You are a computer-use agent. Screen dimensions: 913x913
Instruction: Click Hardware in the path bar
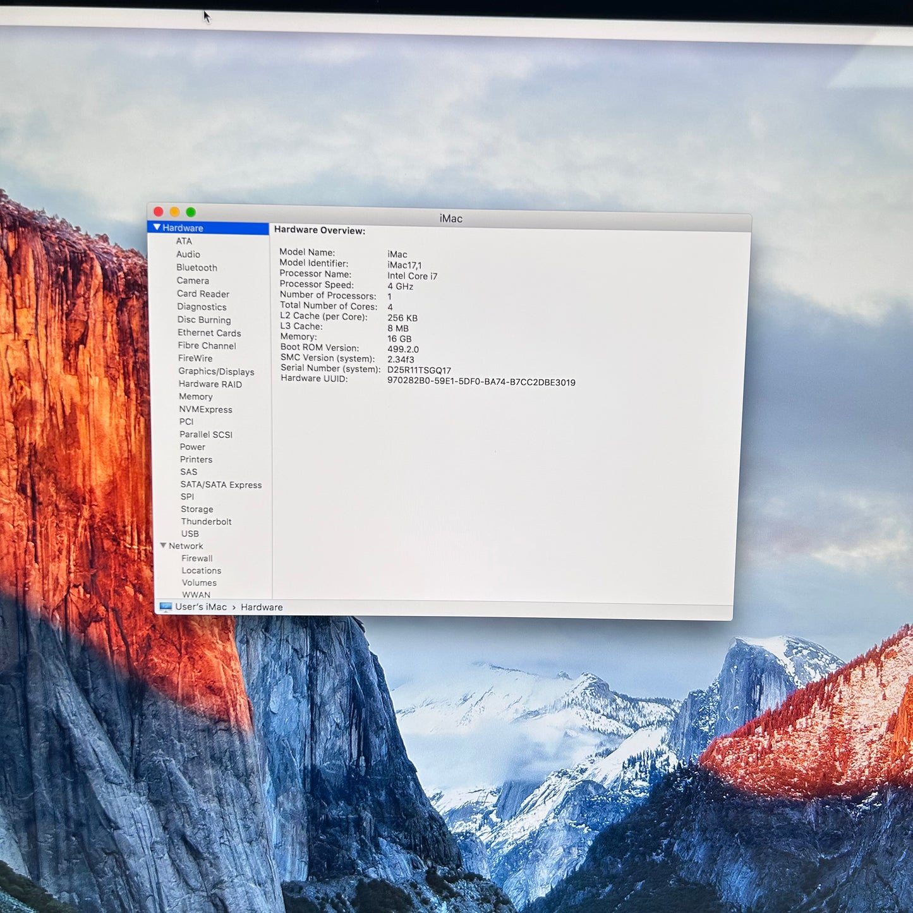click(x=262, y=607)
